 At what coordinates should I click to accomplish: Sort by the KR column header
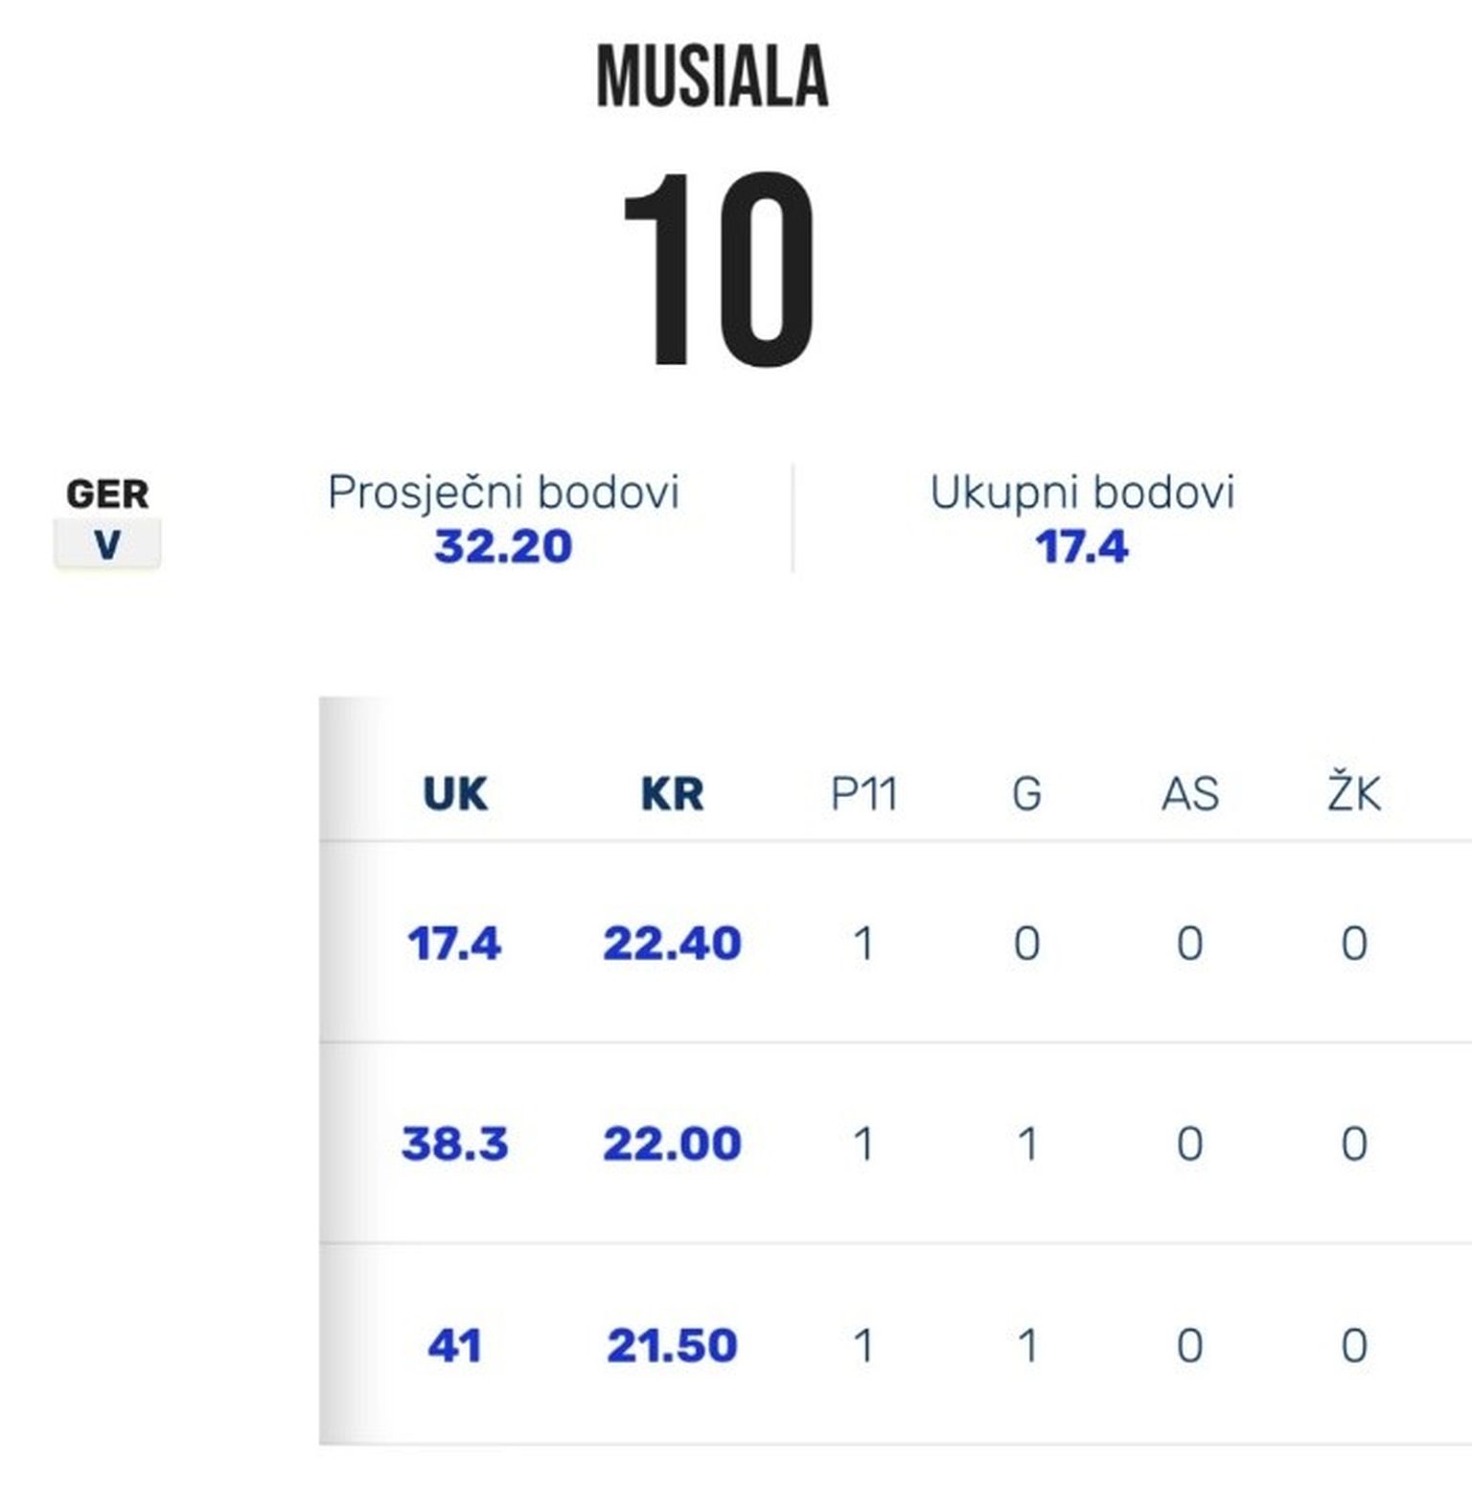[672, 793]
